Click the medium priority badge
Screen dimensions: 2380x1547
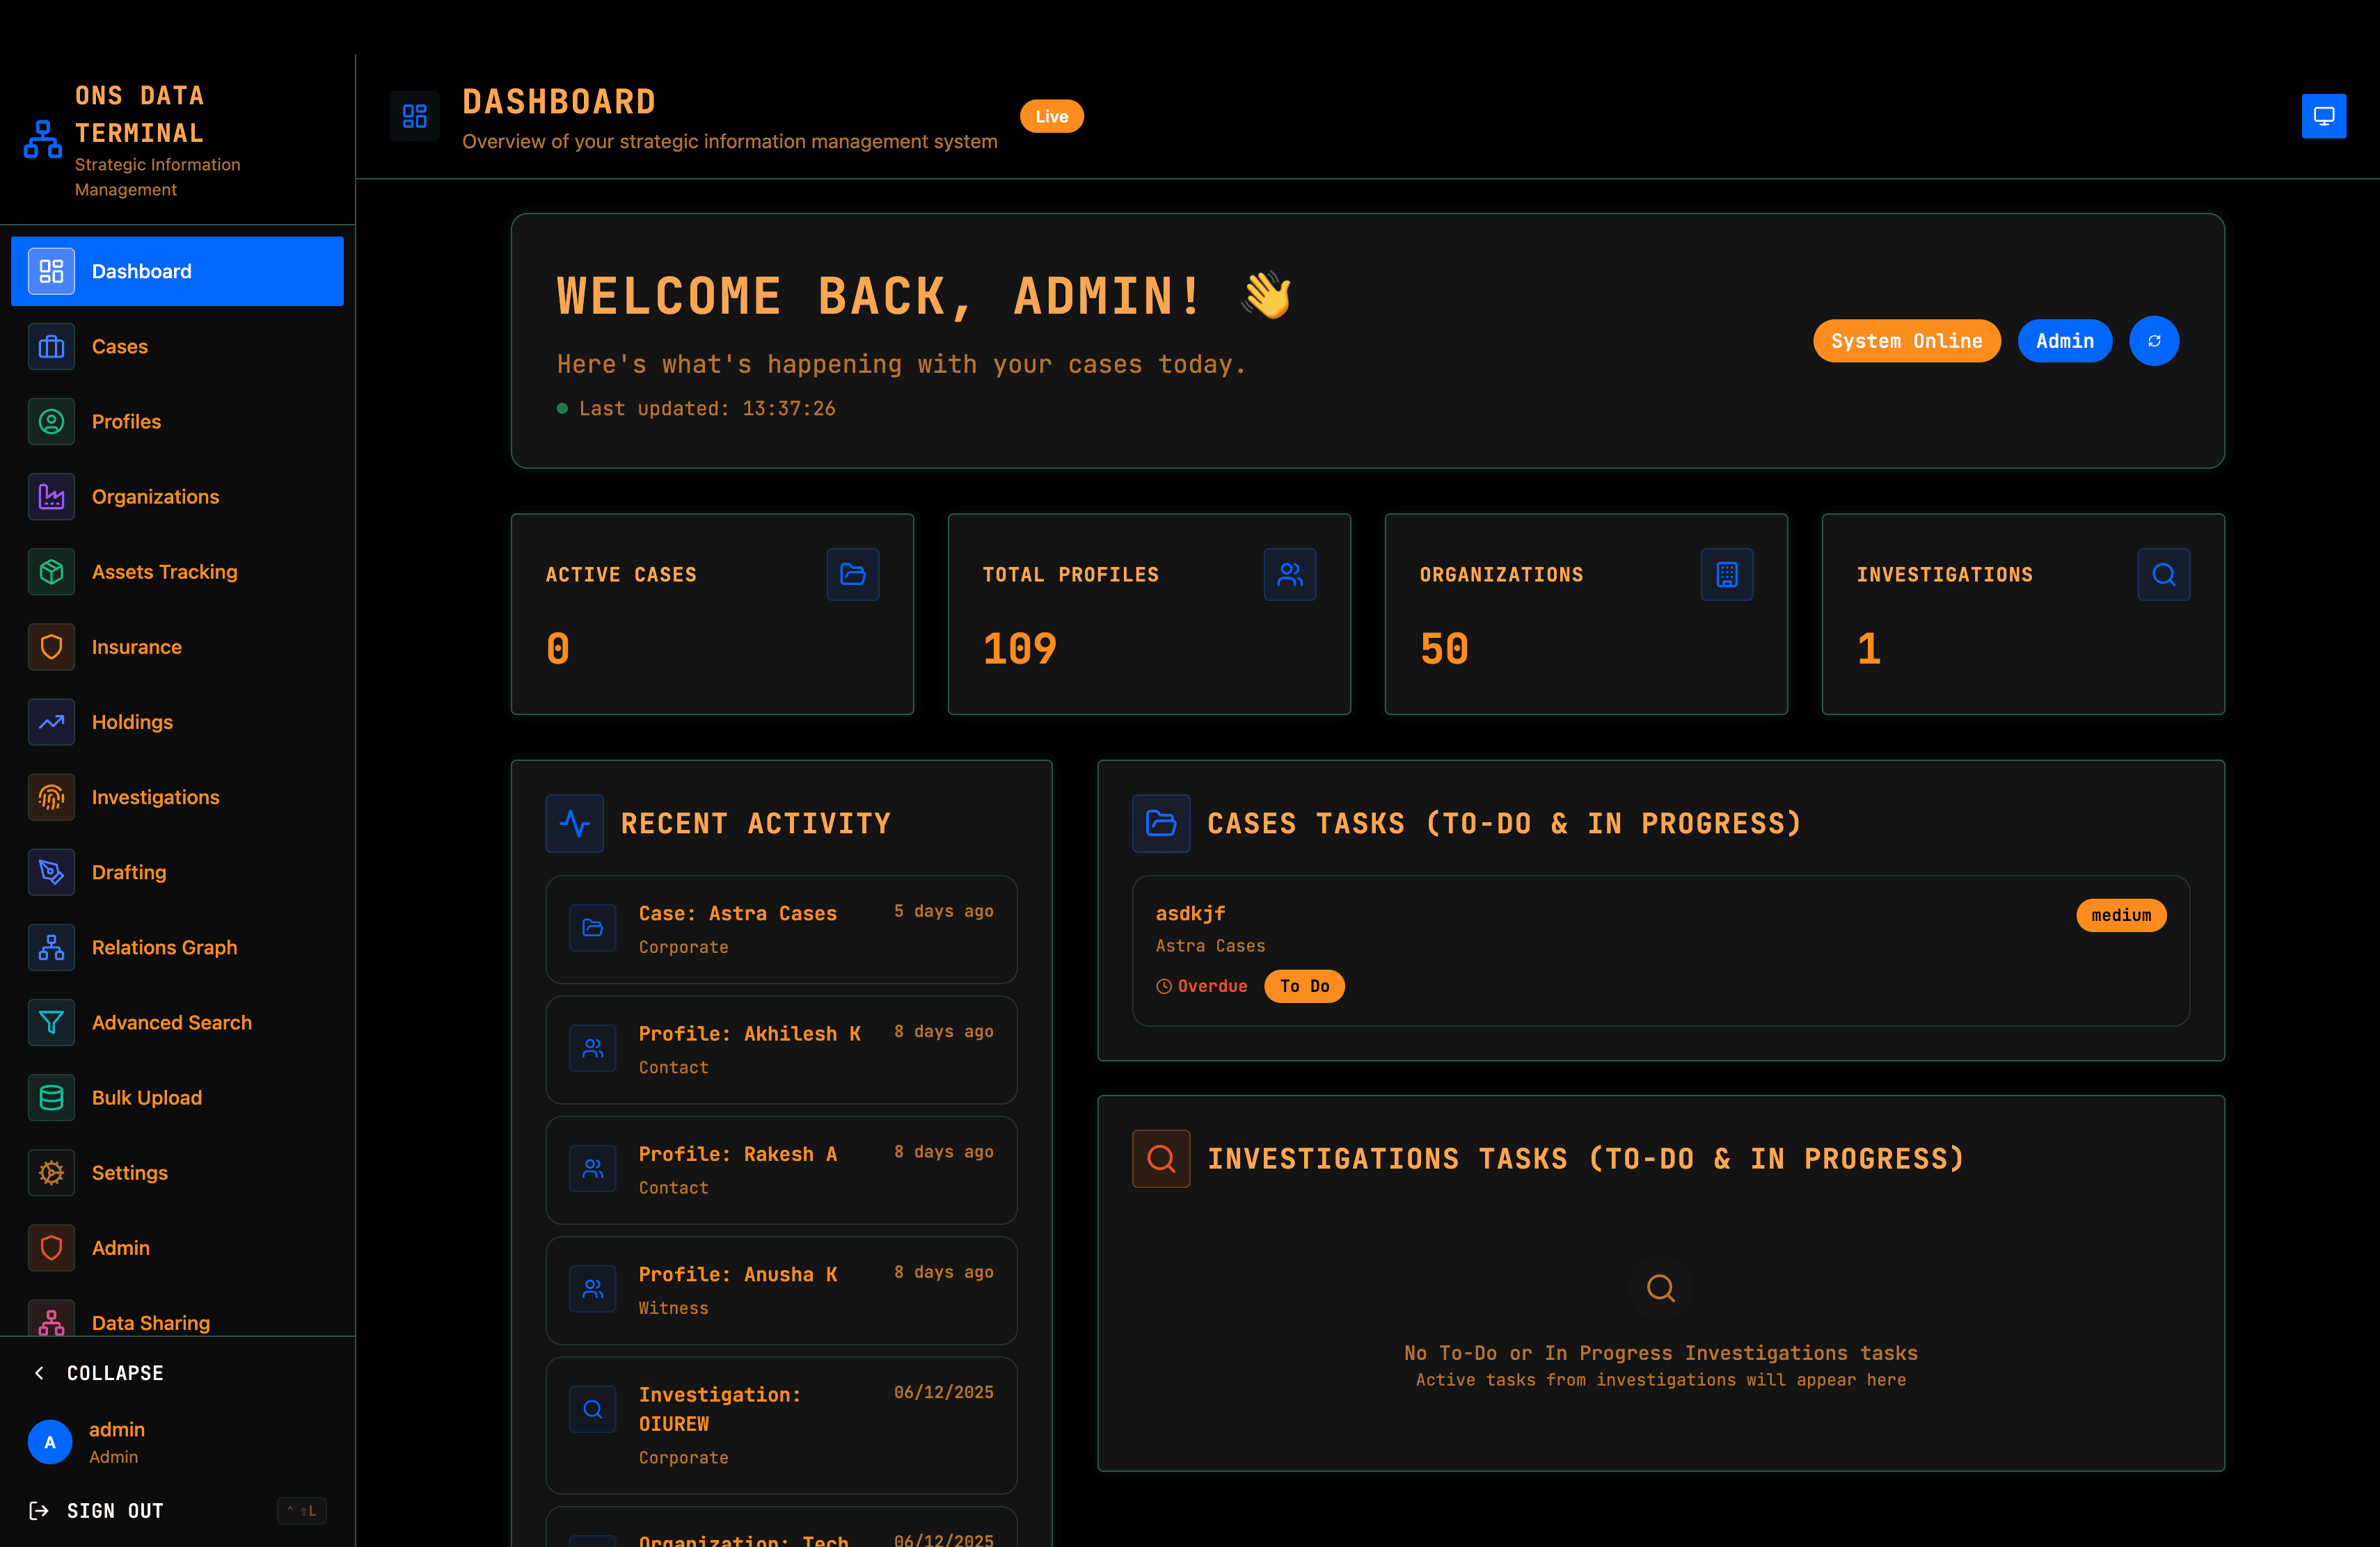2121,915
